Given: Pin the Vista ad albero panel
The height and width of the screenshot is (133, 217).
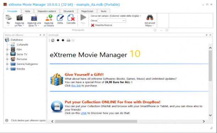Looking at the screenshot, I should click(40, 35).
